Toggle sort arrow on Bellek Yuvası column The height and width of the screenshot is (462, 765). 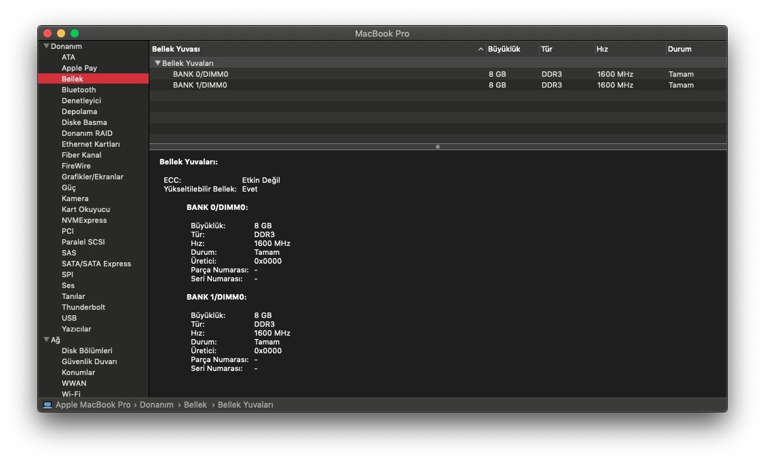pos(481,50)
